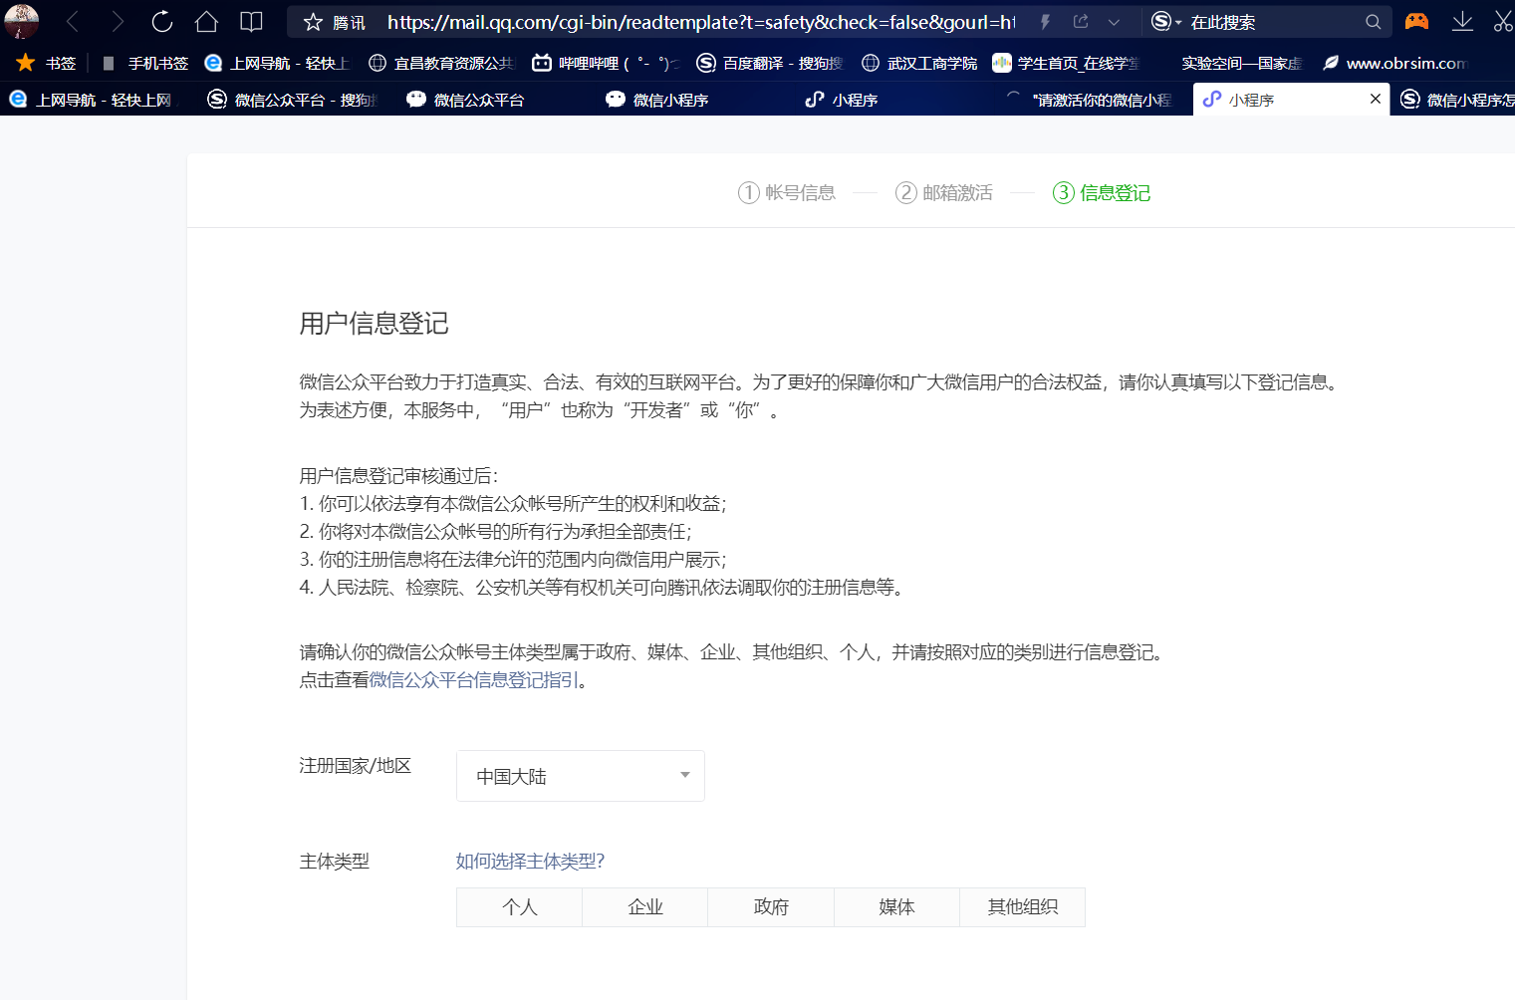Image resolution: width=1515 pixels, height=1000 pixels.
Task: Reload the page with refresh icon
Action: click(162, 22)
